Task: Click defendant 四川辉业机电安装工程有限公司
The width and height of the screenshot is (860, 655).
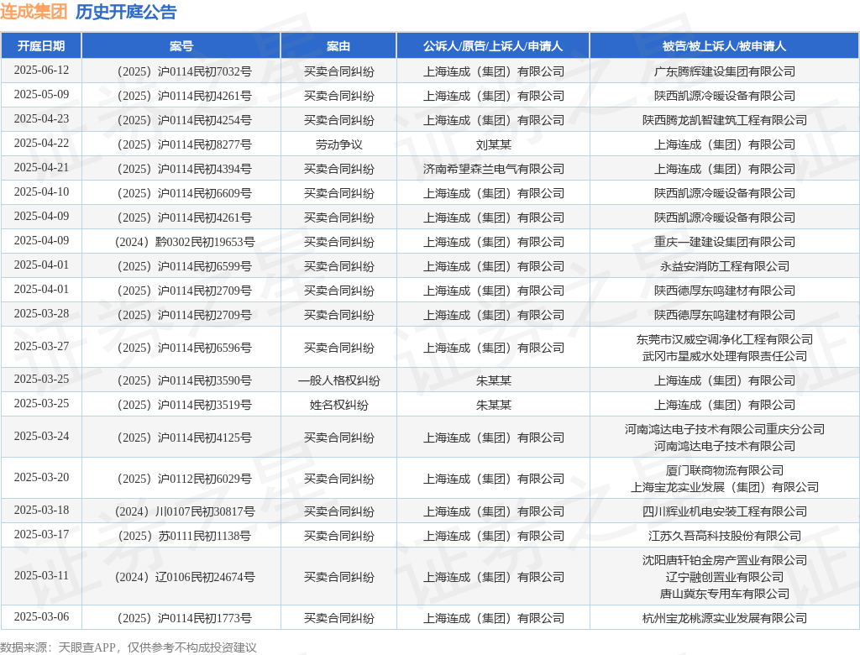Action: pos(725,511)
